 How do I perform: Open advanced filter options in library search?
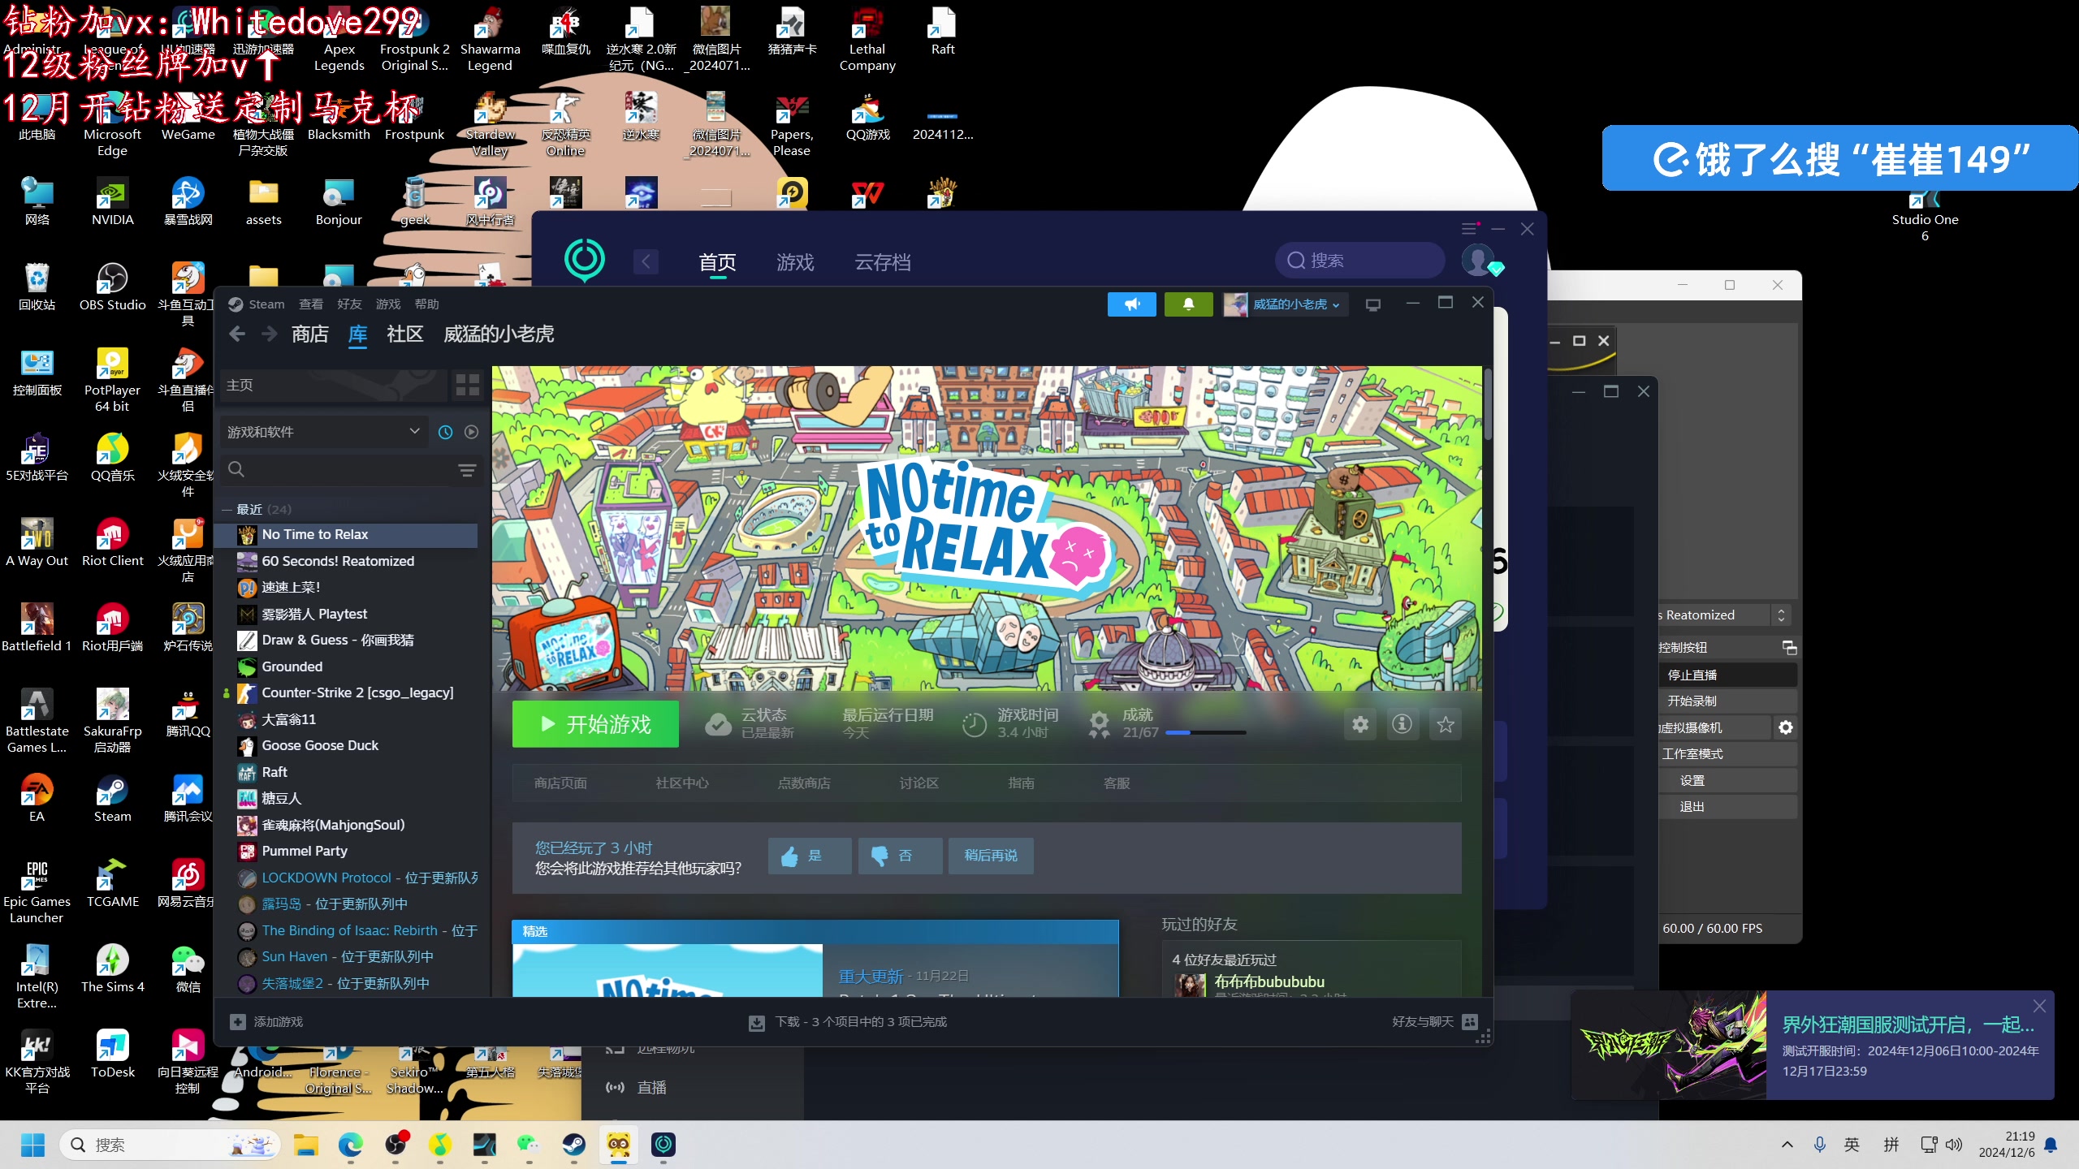(467, 470)
